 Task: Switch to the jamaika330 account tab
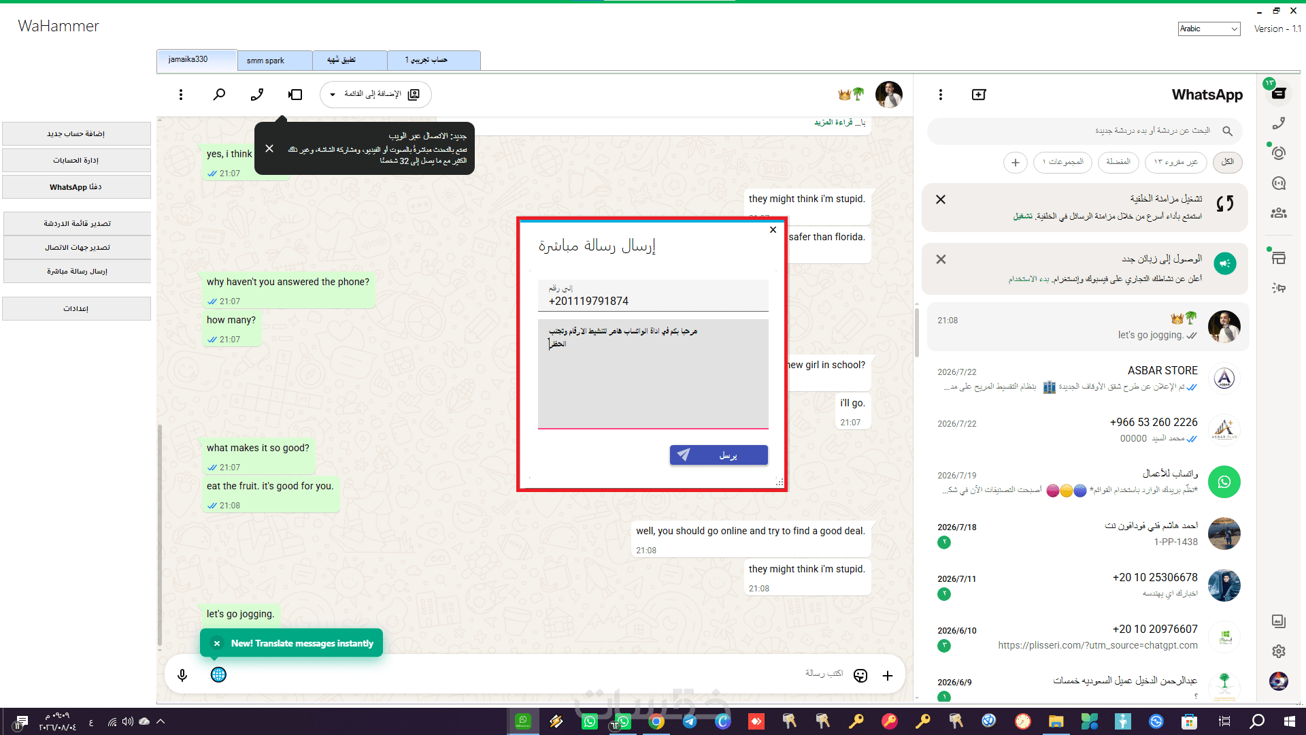(197, 59)
